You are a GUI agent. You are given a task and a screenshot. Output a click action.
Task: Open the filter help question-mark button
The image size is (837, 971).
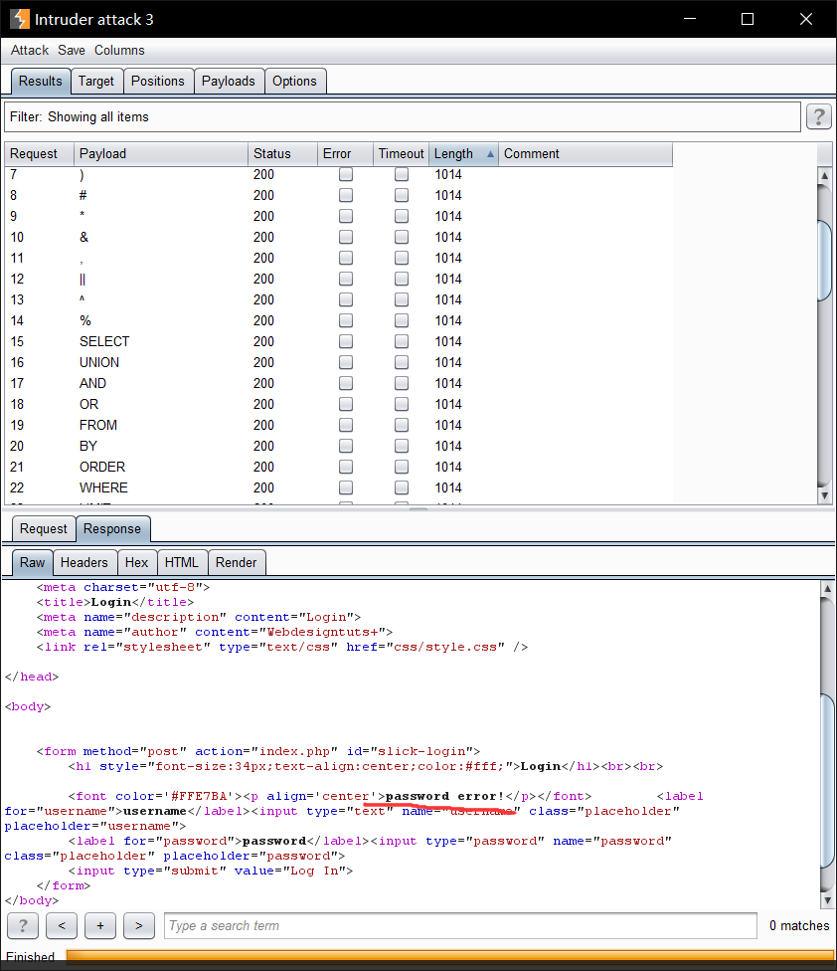(818, 116)
